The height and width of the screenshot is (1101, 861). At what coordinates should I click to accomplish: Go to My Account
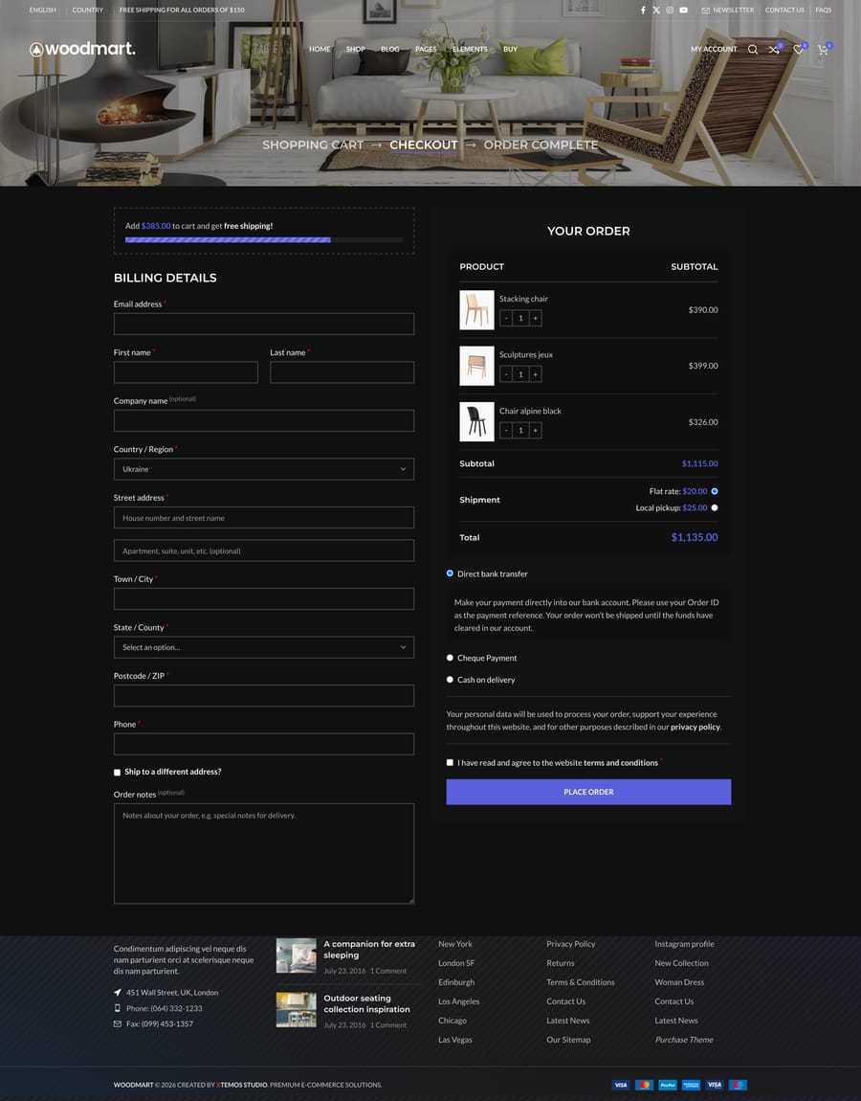(714, 49)
